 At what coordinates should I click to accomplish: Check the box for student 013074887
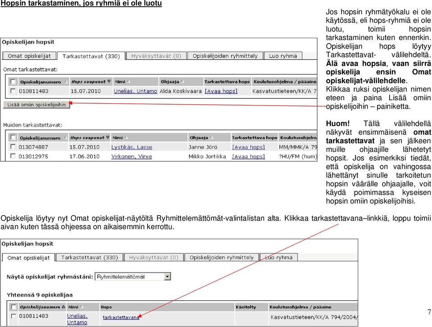click(x=13, y=146)
